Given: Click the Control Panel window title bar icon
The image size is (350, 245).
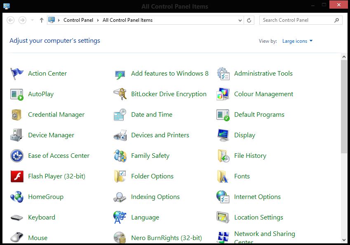Looking at the screenshot, I should pyautogui.click(x=7, y=6).
